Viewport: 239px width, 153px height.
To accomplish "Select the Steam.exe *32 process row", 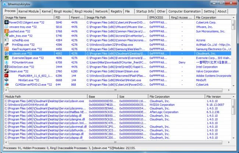I will [118, 71].
